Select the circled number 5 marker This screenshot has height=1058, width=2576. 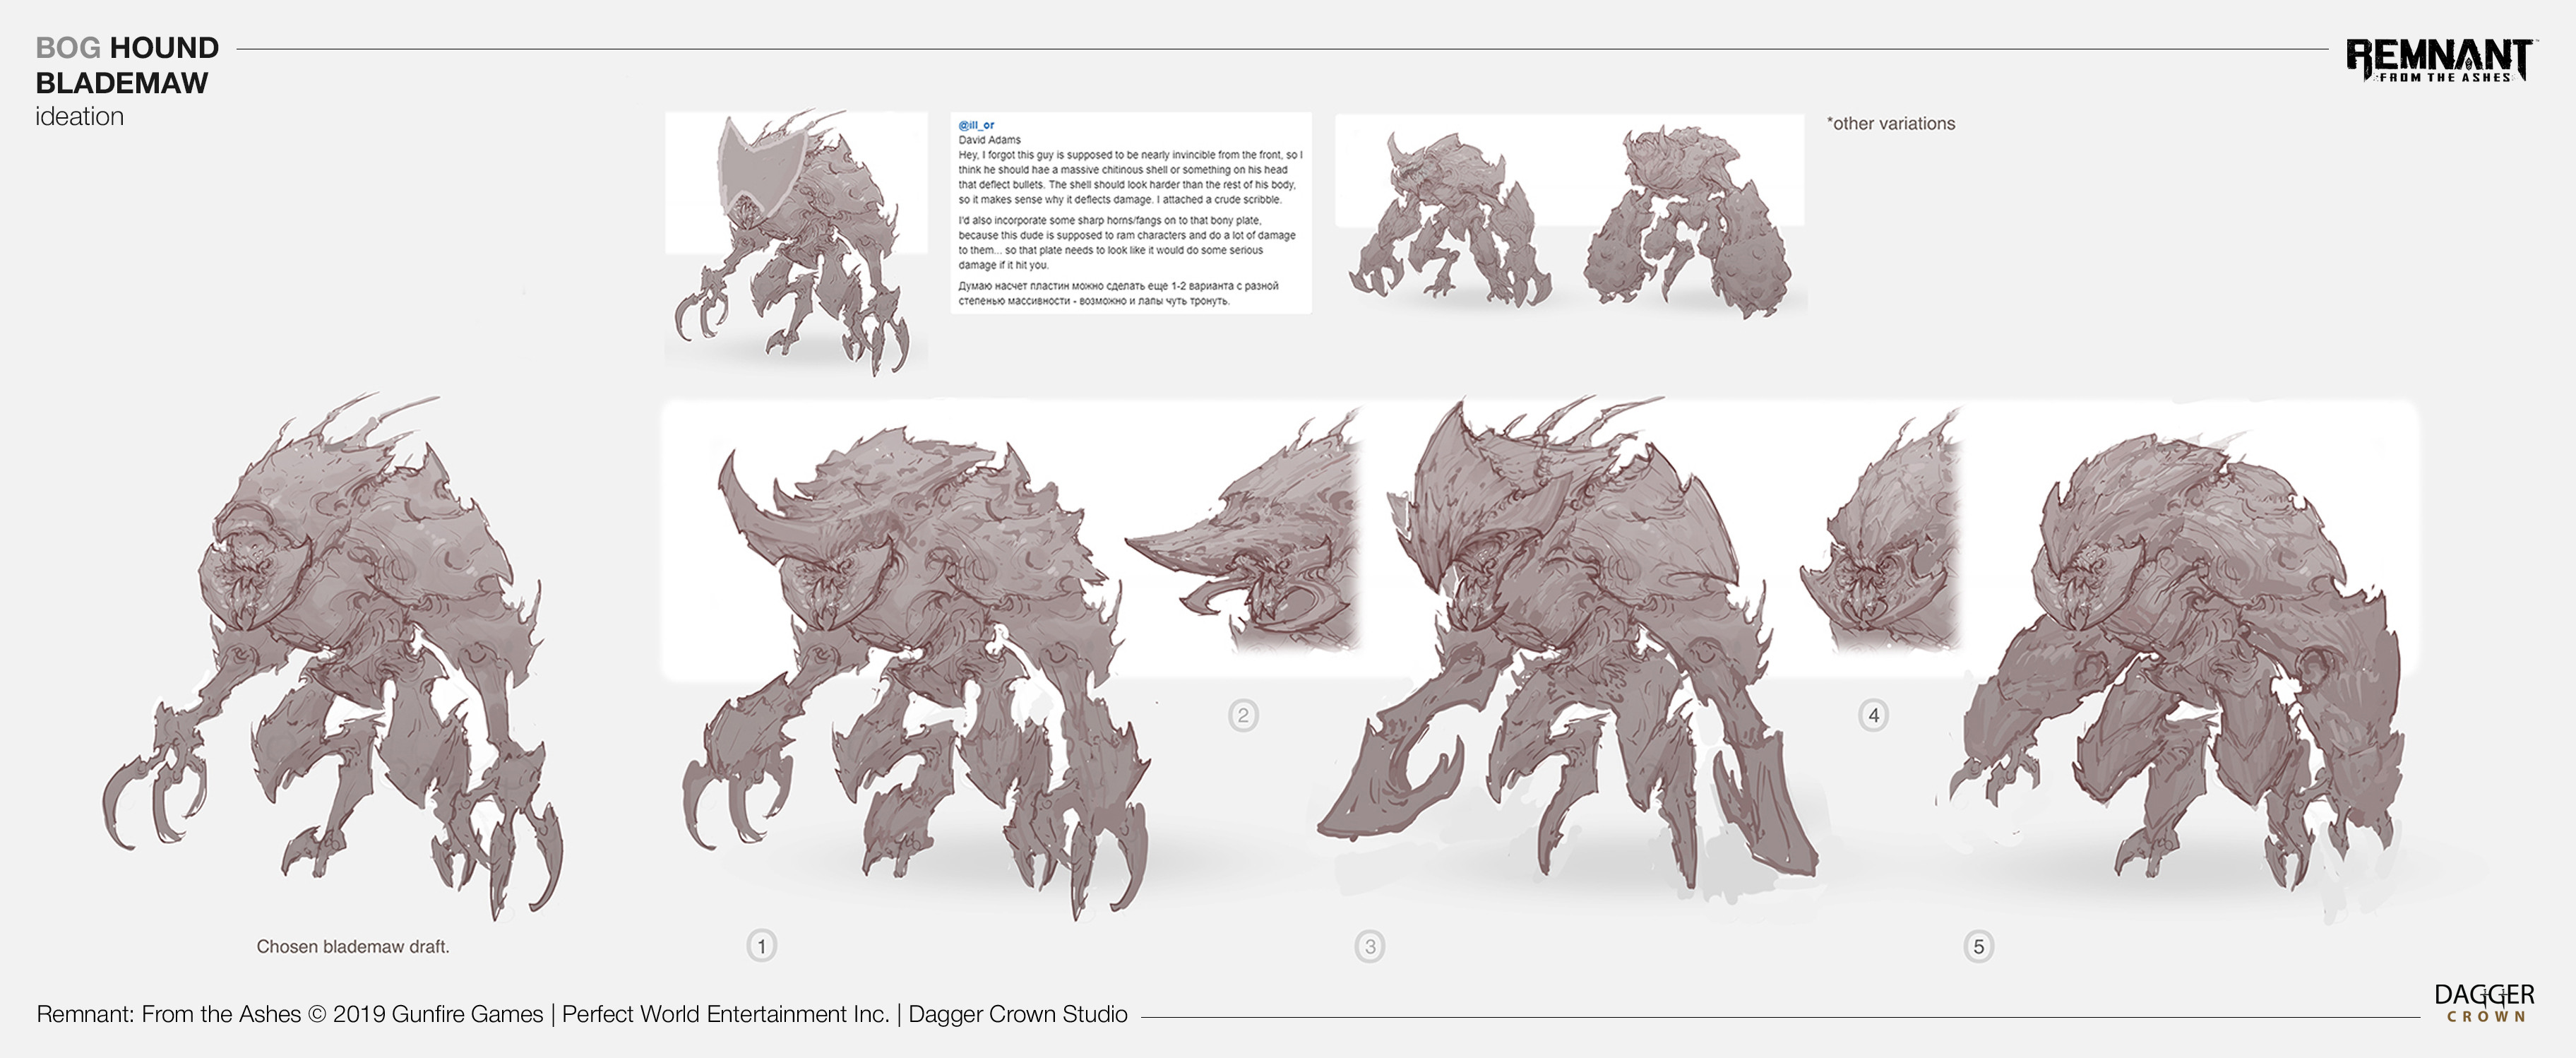click(1979, 946)
